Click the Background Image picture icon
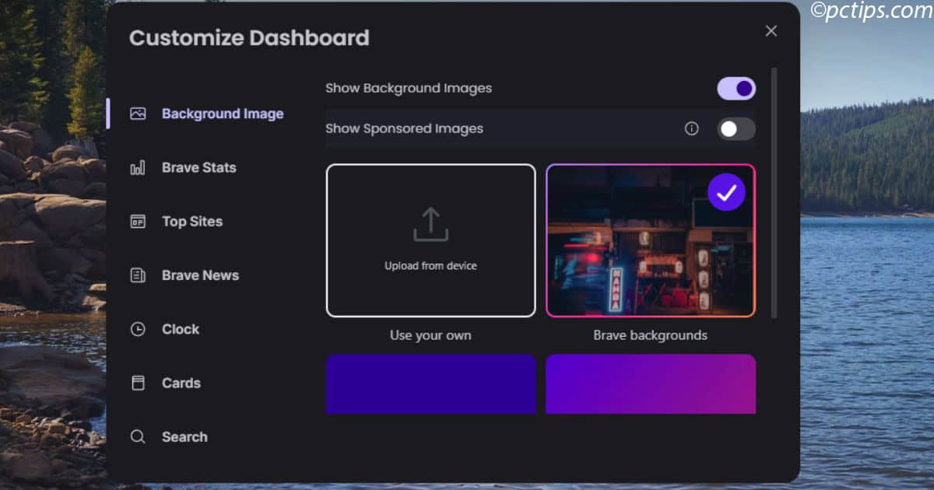This screenshot has width=934, height=490. pyautogui.click(x=138, y=114)
